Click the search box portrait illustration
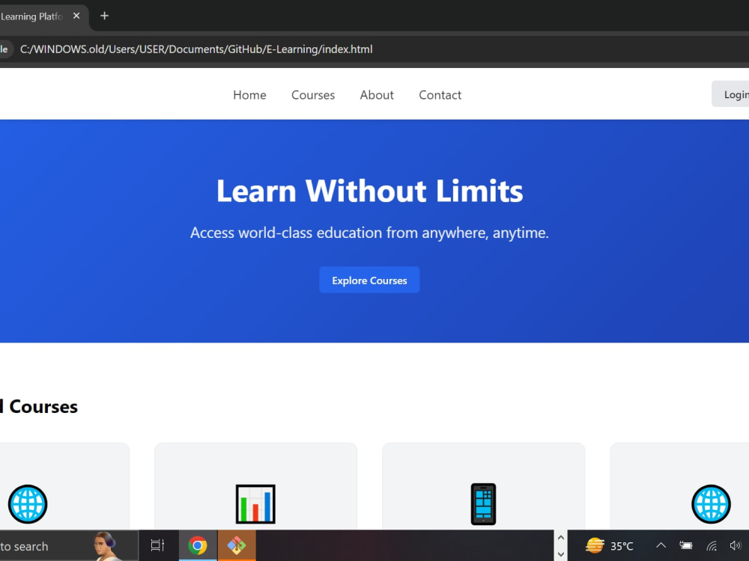This screenshot has height=561, width=749. (x=106, y=546)
